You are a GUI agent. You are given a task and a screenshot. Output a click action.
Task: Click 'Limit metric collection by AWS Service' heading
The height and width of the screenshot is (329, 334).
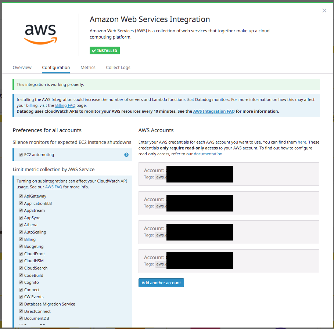[54, 169]
